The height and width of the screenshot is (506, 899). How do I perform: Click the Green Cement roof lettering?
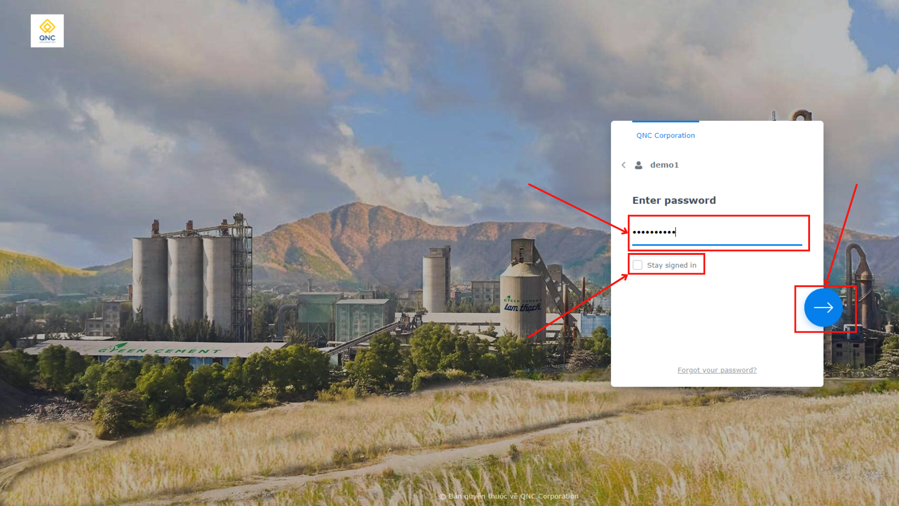(x=159, y=350)
